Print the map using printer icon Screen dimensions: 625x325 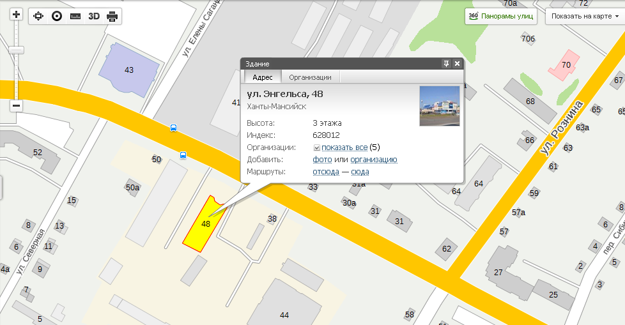pyautogui.click(x=112, y=16)
